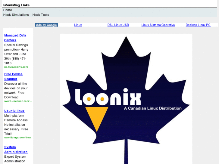The width and height of the screenshot is (219, 164).
Task: Open Hack Tools menu entry
Action: click(x=41, y=15)
